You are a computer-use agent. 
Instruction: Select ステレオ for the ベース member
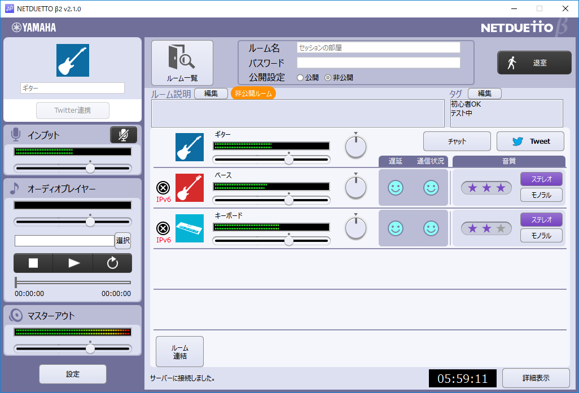tap(541, 179)
